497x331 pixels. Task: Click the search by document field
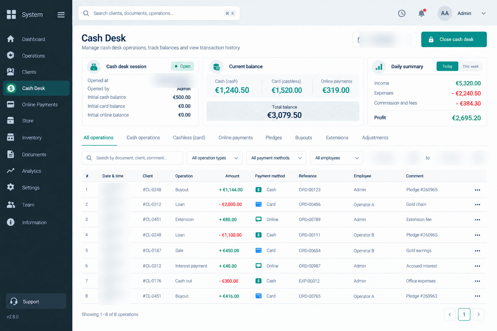(x=132, y=158)
